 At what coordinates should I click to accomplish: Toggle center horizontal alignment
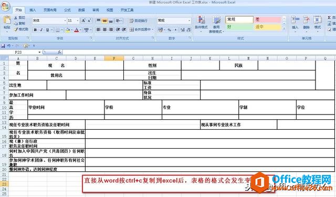tap(104, 29)
